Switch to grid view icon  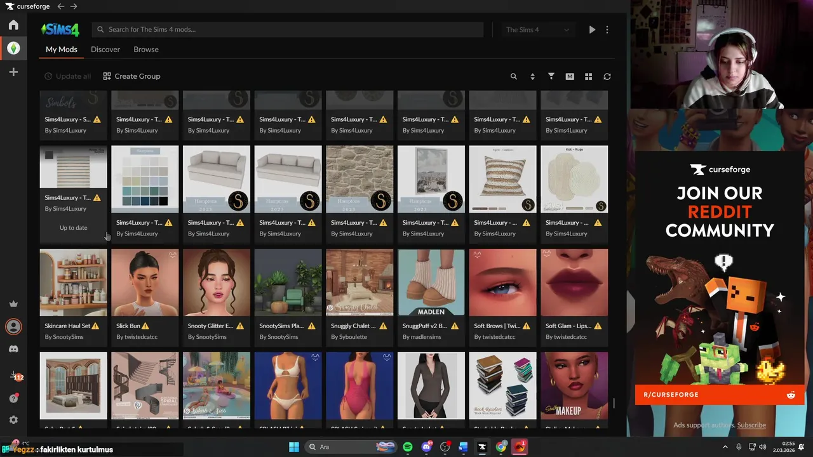click(589, 76)
